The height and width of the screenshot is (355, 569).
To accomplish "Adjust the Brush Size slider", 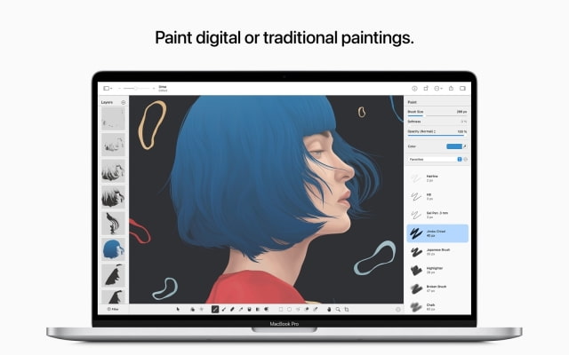I will [x=437, y=115].
